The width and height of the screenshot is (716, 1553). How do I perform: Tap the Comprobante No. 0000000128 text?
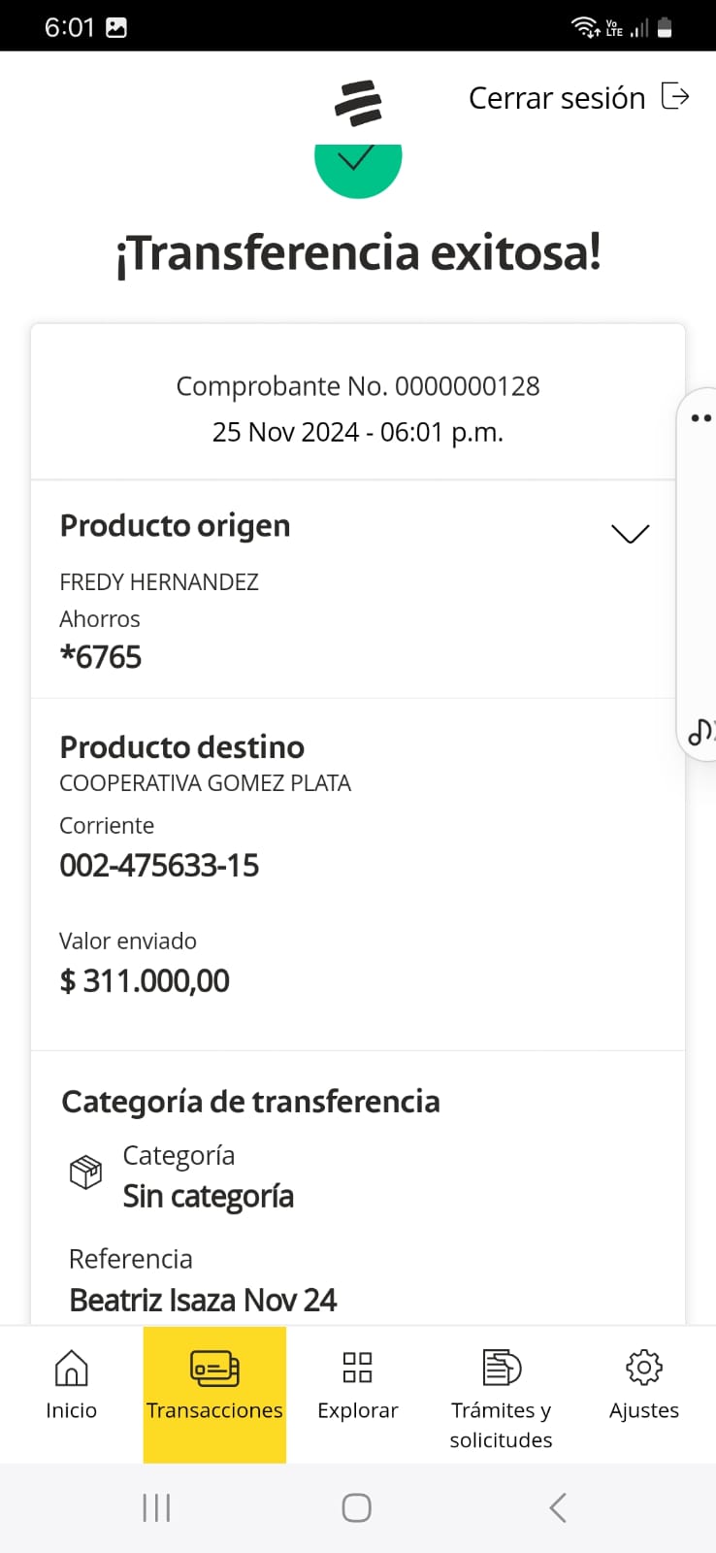357,386
